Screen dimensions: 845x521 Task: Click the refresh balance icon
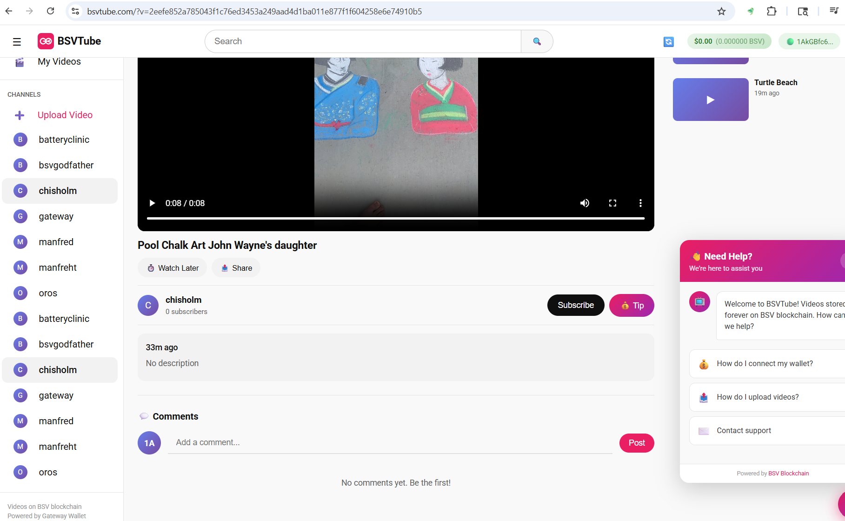click(x=668, y=42)
